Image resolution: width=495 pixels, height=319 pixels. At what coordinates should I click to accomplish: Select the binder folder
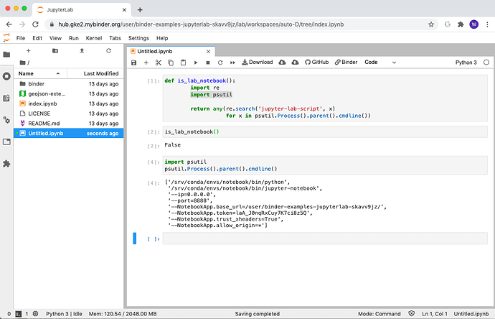click(x=68, y=84)
